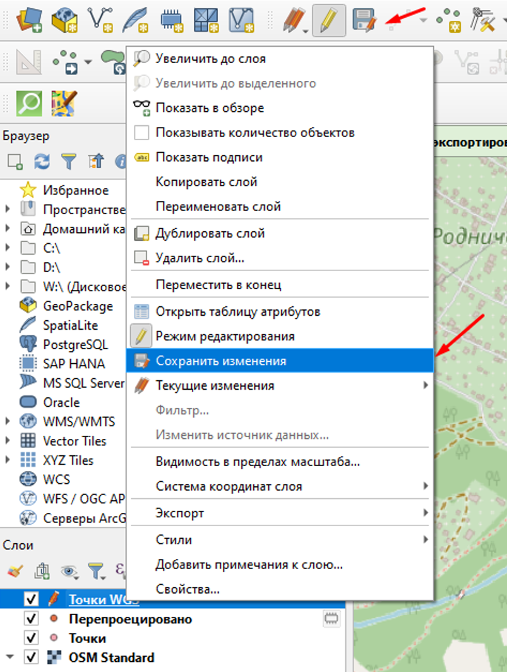Click Filter Browser funnel icon

click(68, 162)
